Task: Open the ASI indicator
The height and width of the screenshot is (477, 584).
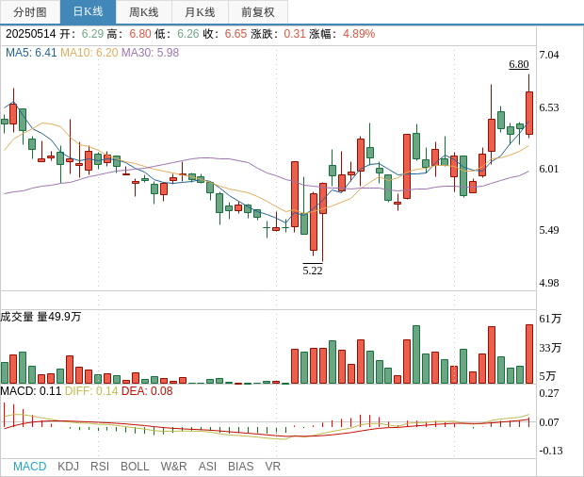Action: click(x=207, y=467)
